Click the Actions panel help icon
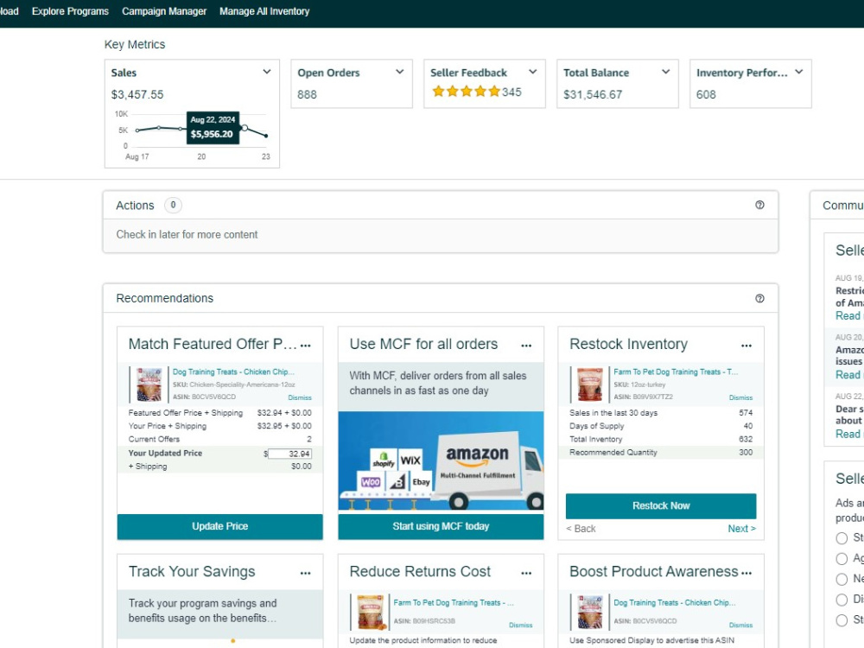This screenshot has width=864, height=648. point(759,205)
